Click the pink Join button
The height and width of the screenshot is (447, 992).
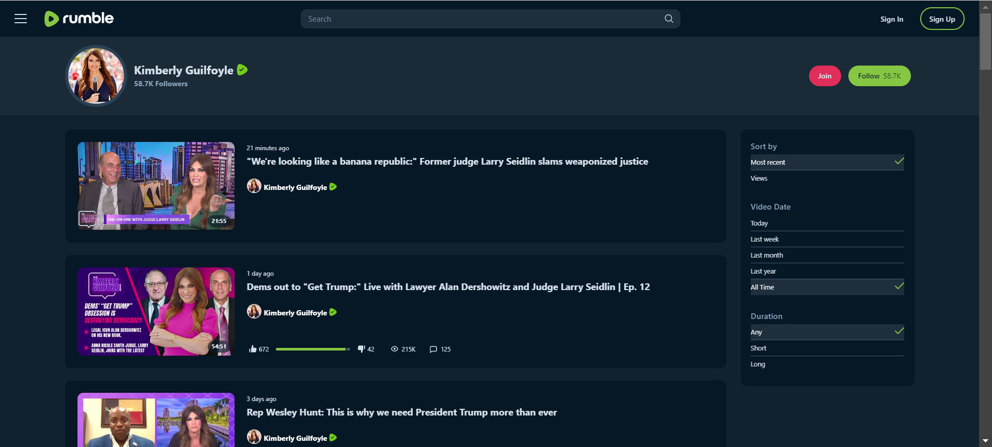[x=825, y=76]
